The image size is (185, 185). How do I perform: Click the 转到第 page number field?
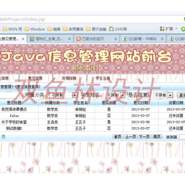[182, 137]
